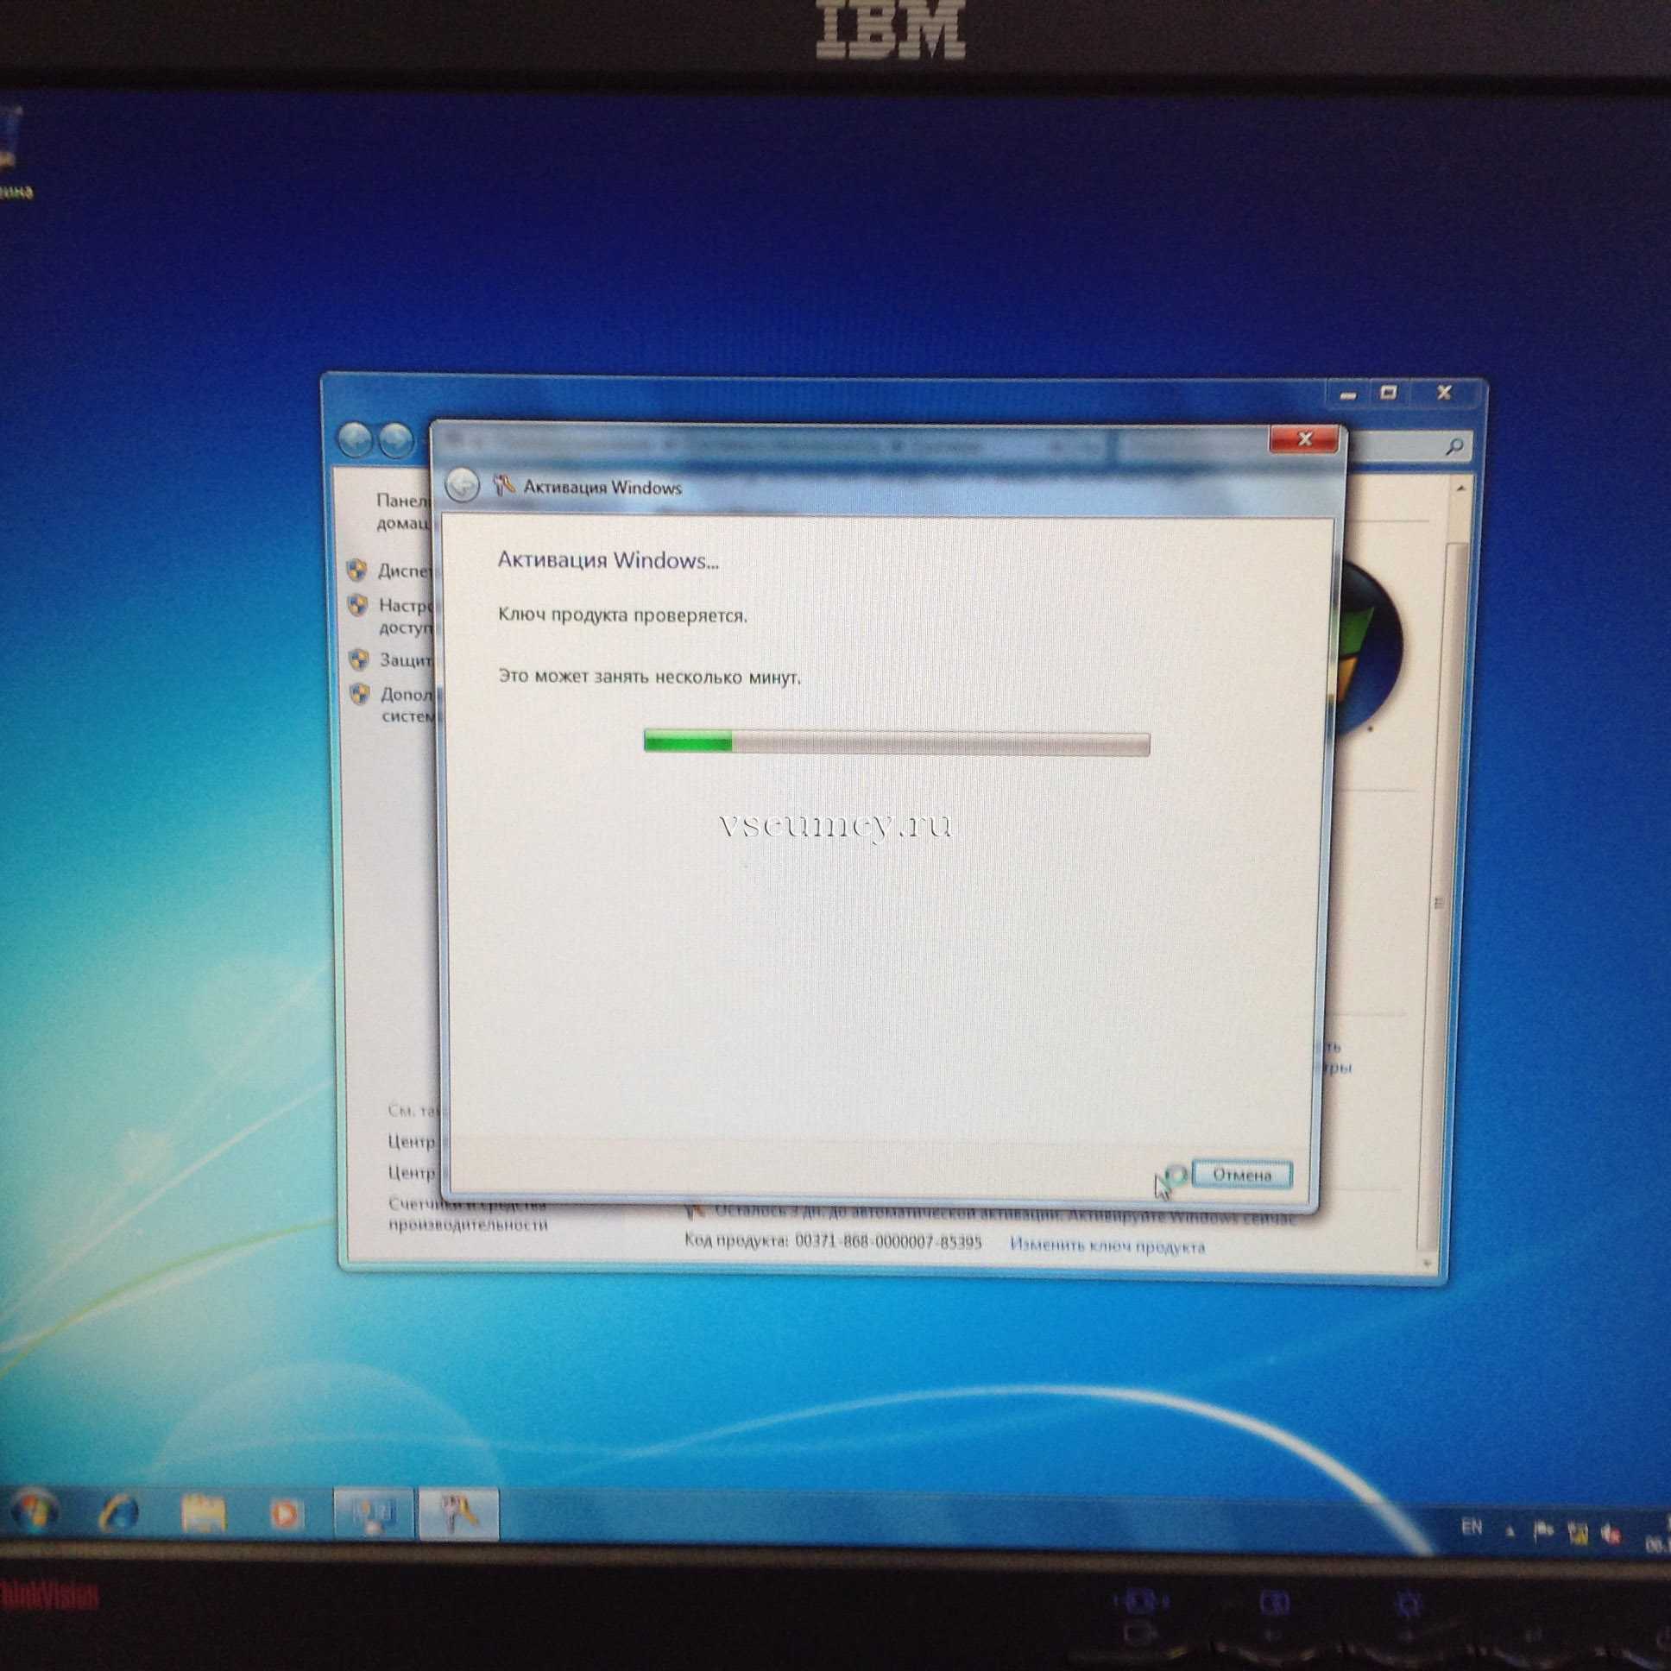The width and height of the screenshot is (1671, 1671).
Task: Open EN language indicator menu
Action: coord(1472,1528)
